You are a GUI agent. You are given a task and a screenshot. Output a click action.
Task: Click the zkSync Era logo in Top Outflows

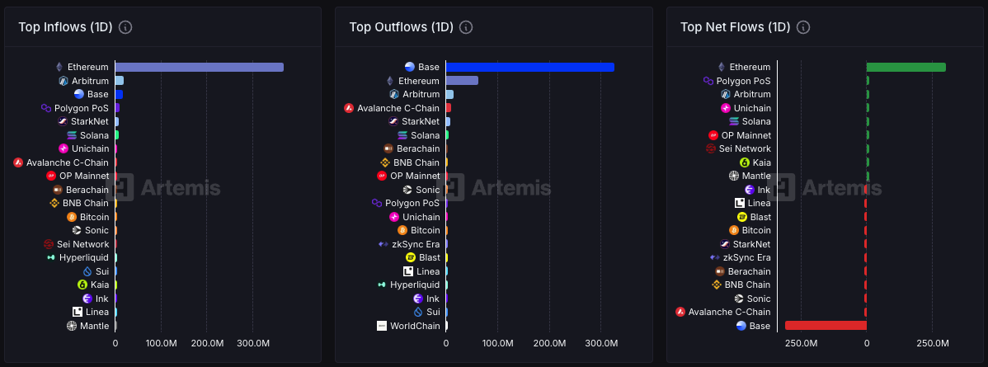(383, 244)
